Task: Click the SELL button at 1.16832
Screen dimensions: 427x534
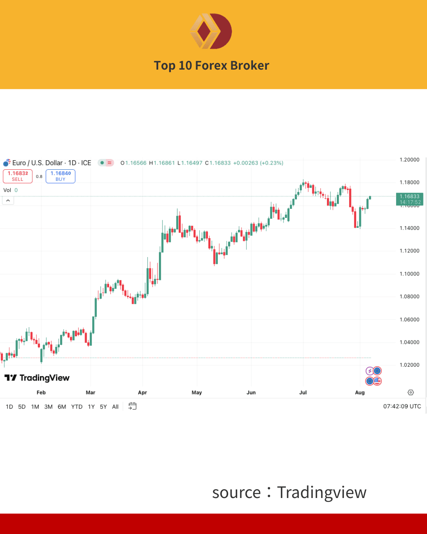Action: 18,176
